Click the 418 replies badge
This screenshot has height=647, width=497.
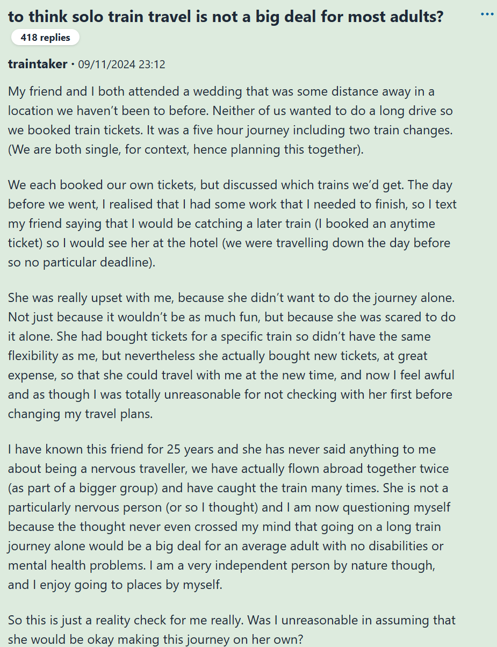pos(45,37)
